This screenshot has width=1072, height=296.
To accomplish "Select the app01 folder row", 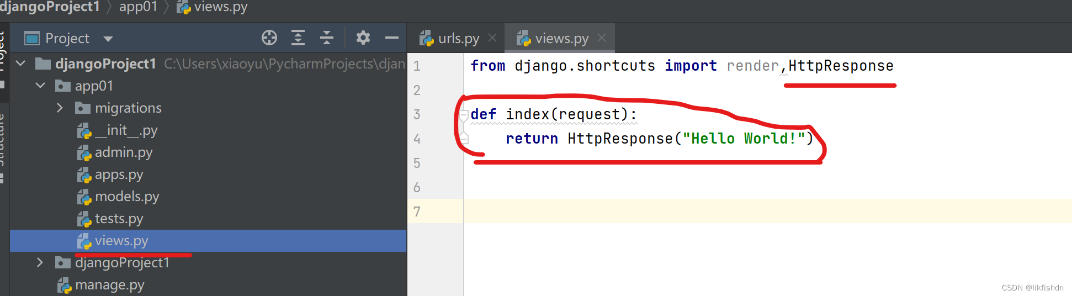I will click(208, 86).
